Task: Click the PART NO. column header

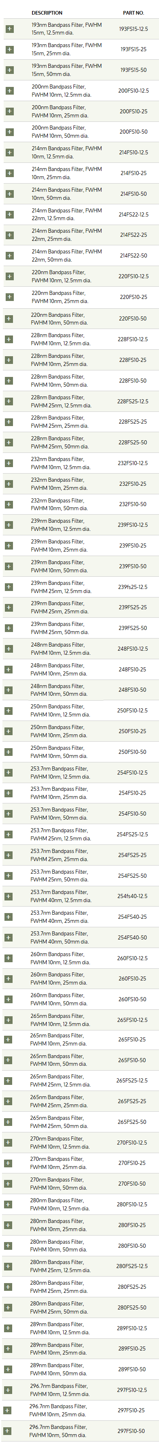Action: 134,12
